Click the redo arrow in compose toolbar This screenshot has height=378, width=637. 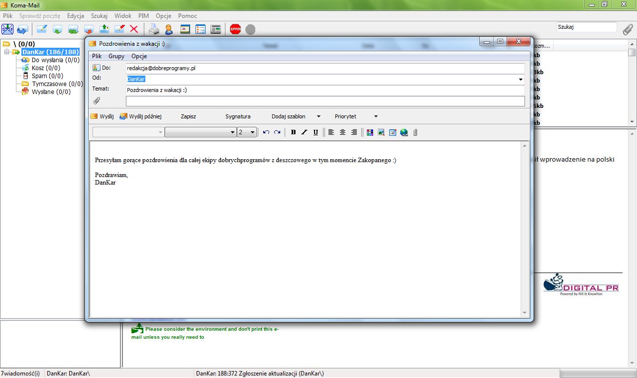(x=277, y=132)
